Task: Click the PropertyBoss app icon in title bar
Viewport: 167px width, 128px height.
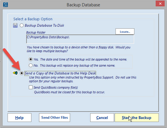Action: coord(6,5)
